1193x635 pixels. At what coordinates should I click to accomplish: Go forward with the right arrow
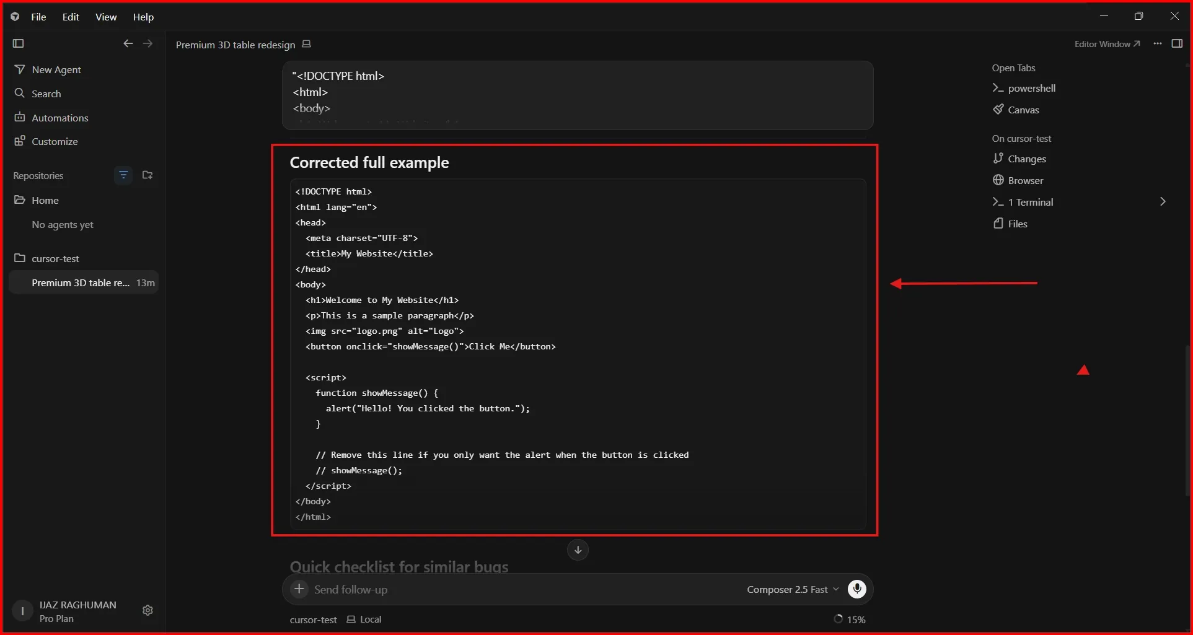pos(147,43)
